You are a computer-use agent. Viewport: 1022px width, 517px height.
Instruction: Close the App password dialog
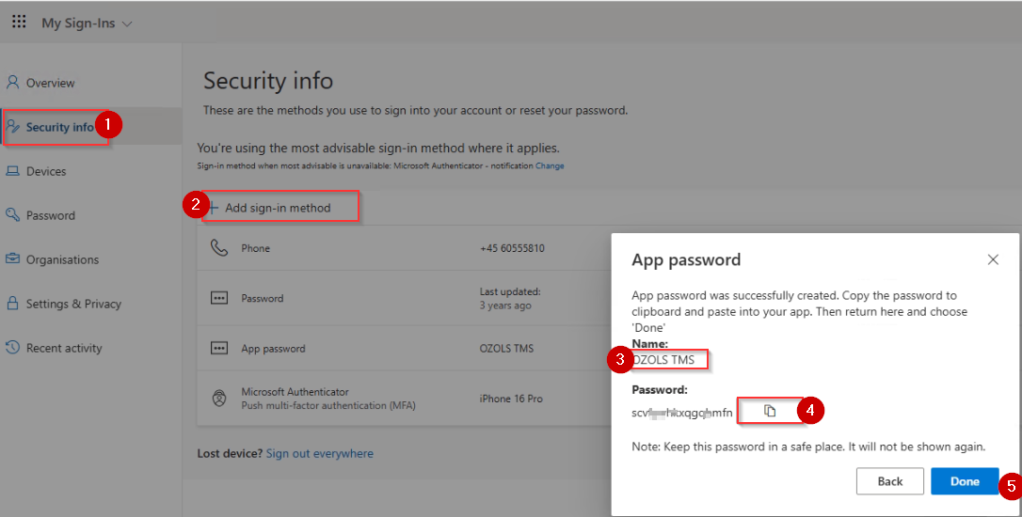pos(993,259)
